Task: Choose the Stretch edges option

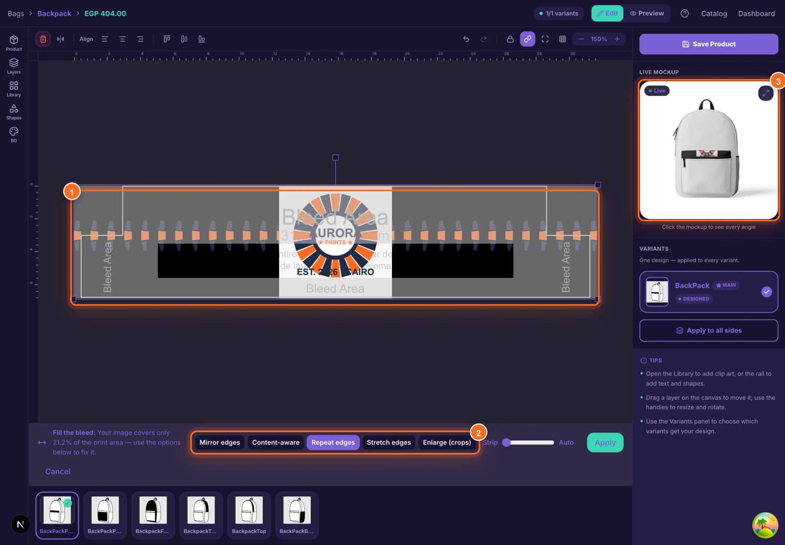Action: [x=389, y=442]
